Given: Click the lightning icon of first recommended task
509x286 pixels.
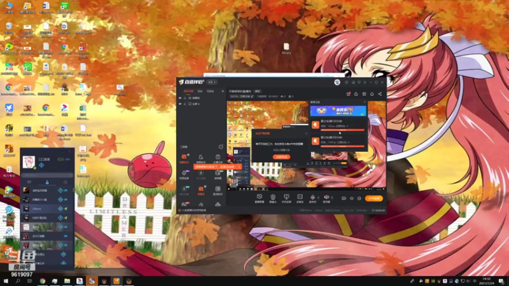Looking at the screenshot, I should click(x=315, y=125).
